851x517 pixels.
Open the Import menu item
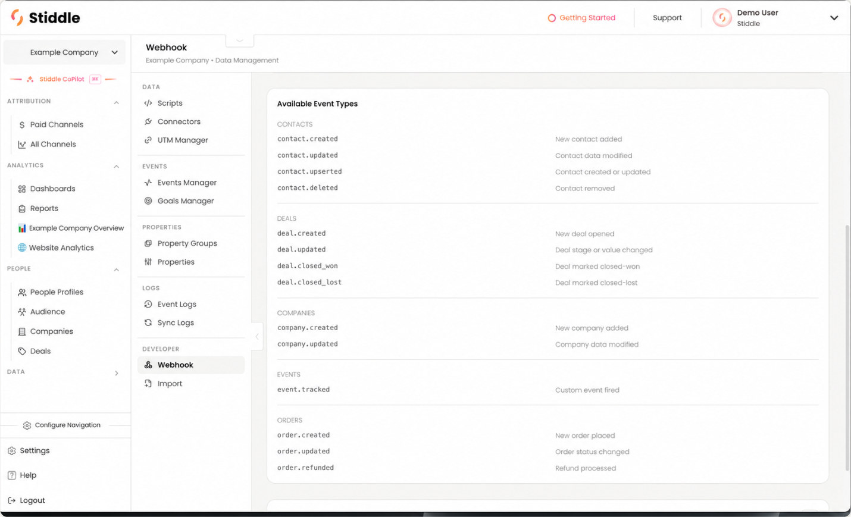[x=191, y=384]
